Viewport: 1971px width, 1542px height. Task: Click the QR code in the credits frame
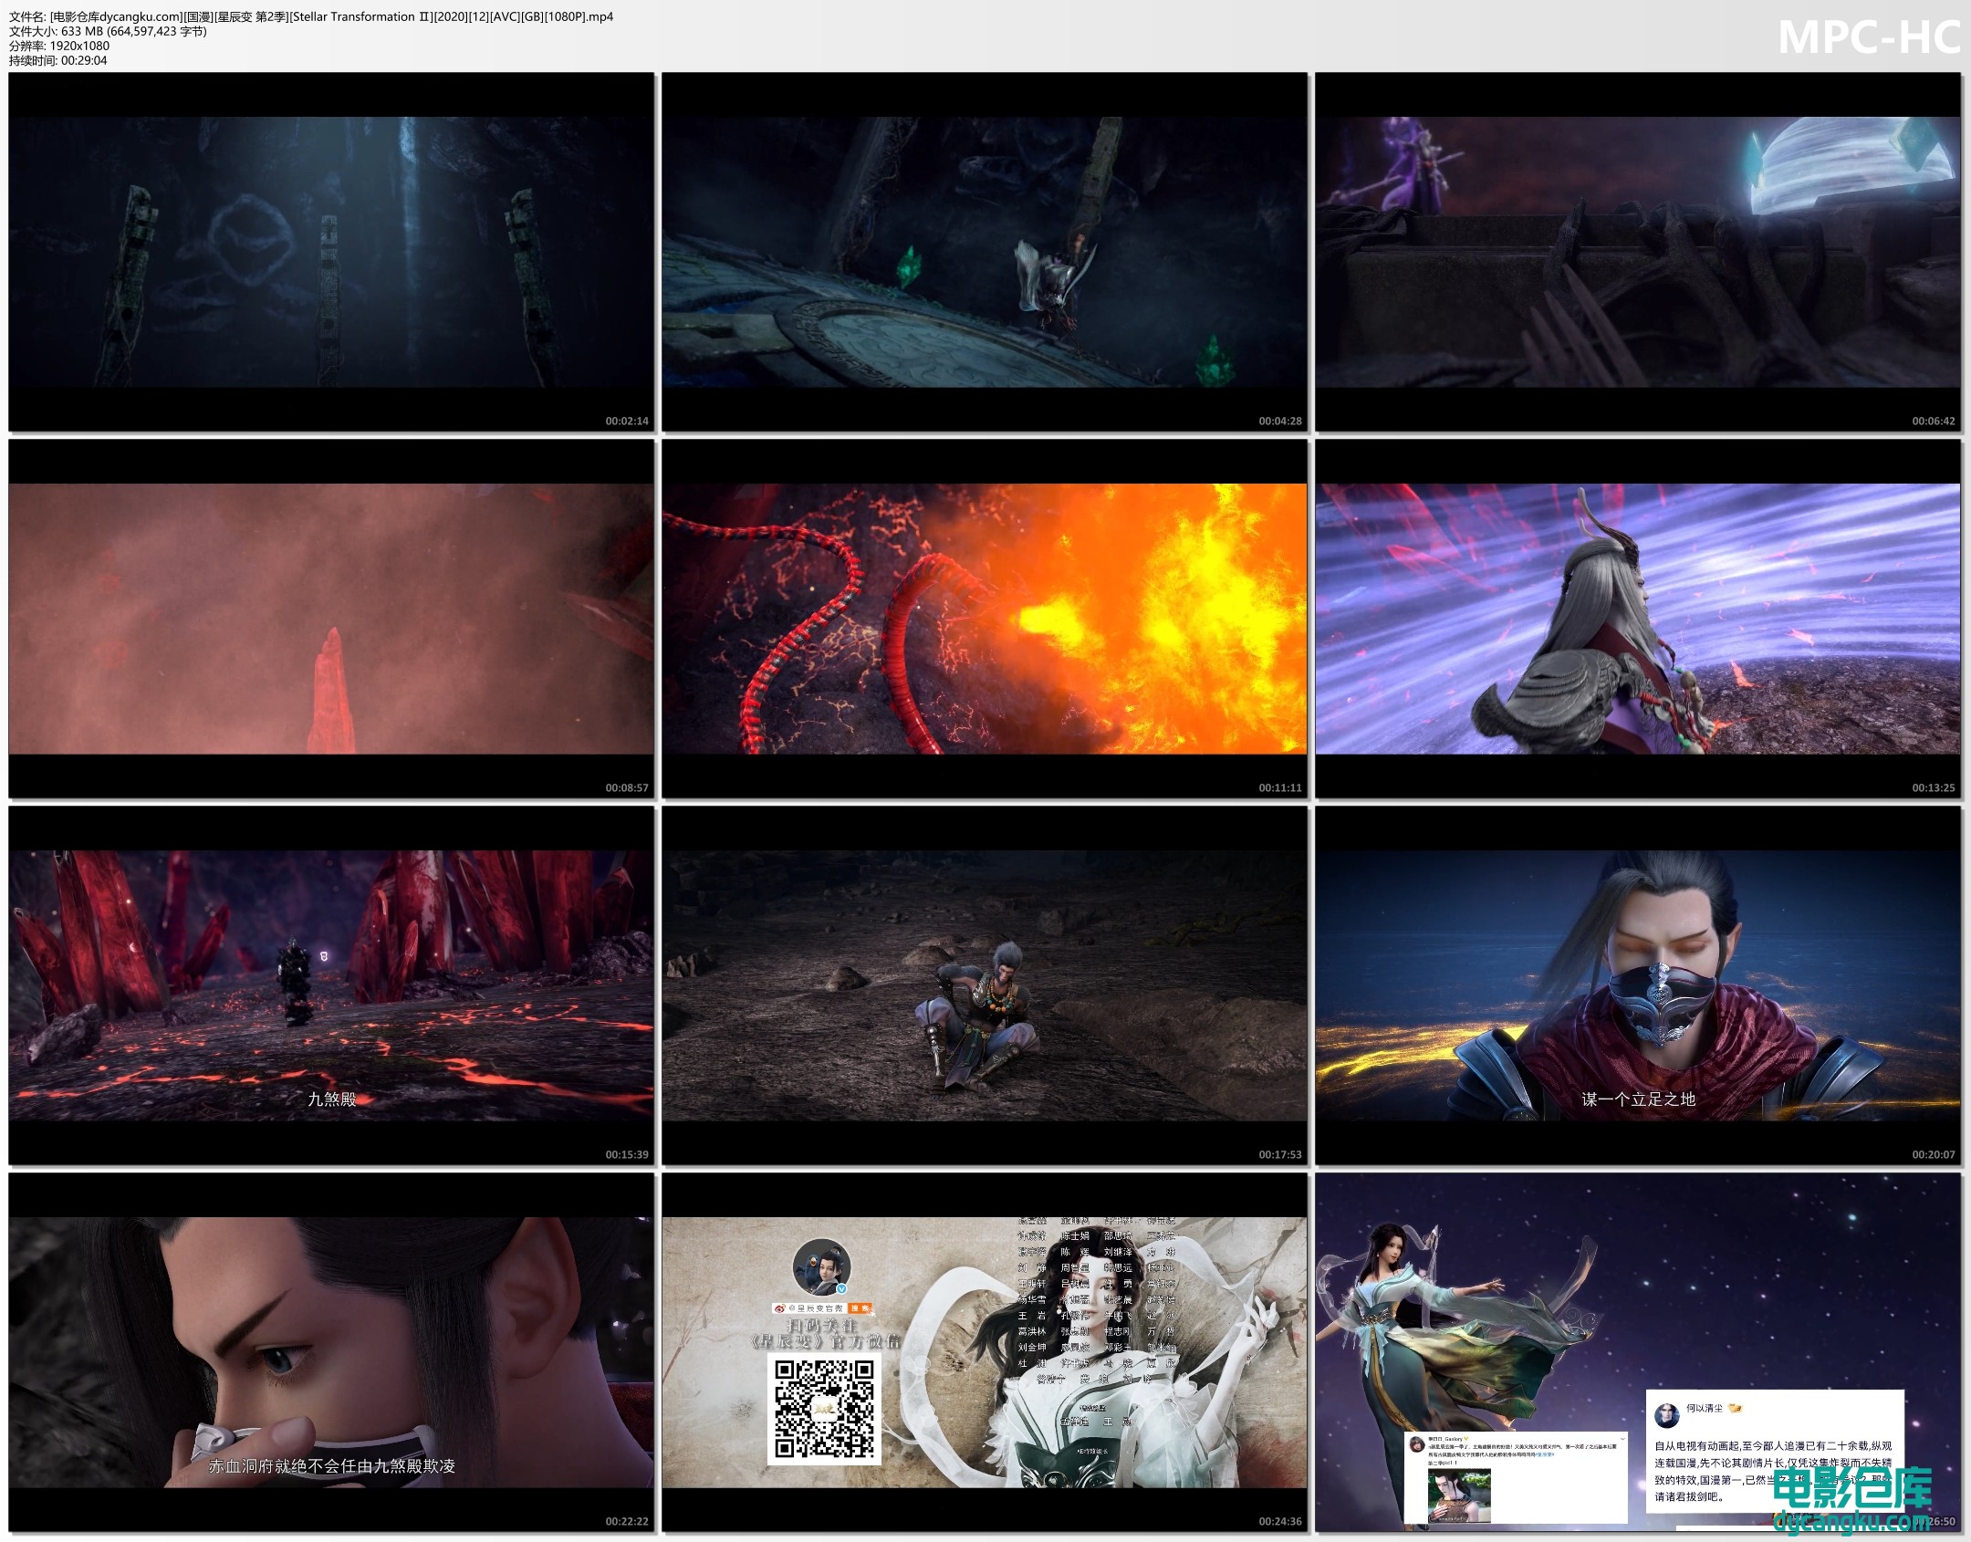tap(824, 1409)
